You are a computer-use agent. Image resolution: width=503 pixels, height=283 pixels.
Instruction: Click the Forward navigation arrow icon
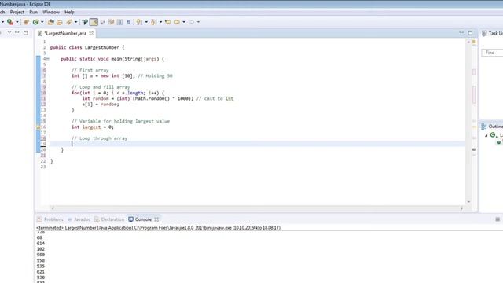[x=191, y=22]
